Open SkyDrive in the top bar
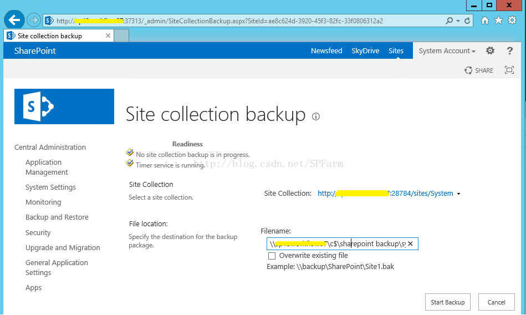This screenshot has height=315, width=526. click(x=365, y=50)
